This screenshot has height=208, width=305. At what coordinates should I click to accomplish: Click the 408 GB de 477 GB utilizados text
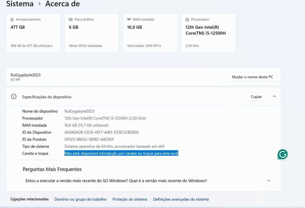tap(31, 46)
